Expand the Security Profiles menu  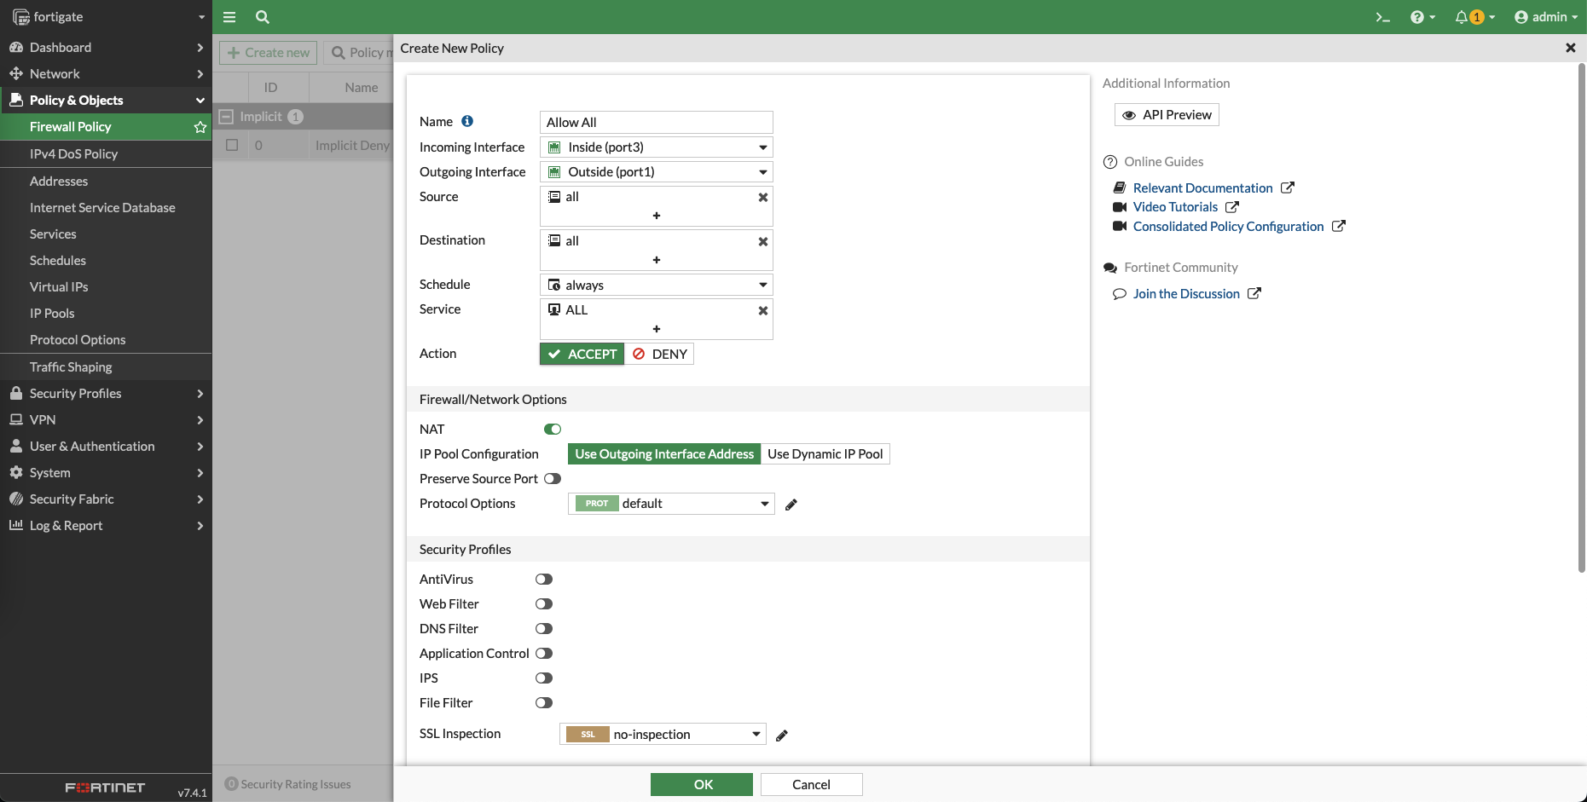point(106,394)
